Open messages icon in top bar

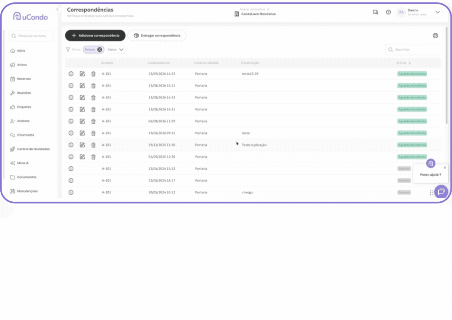point(375,12)
